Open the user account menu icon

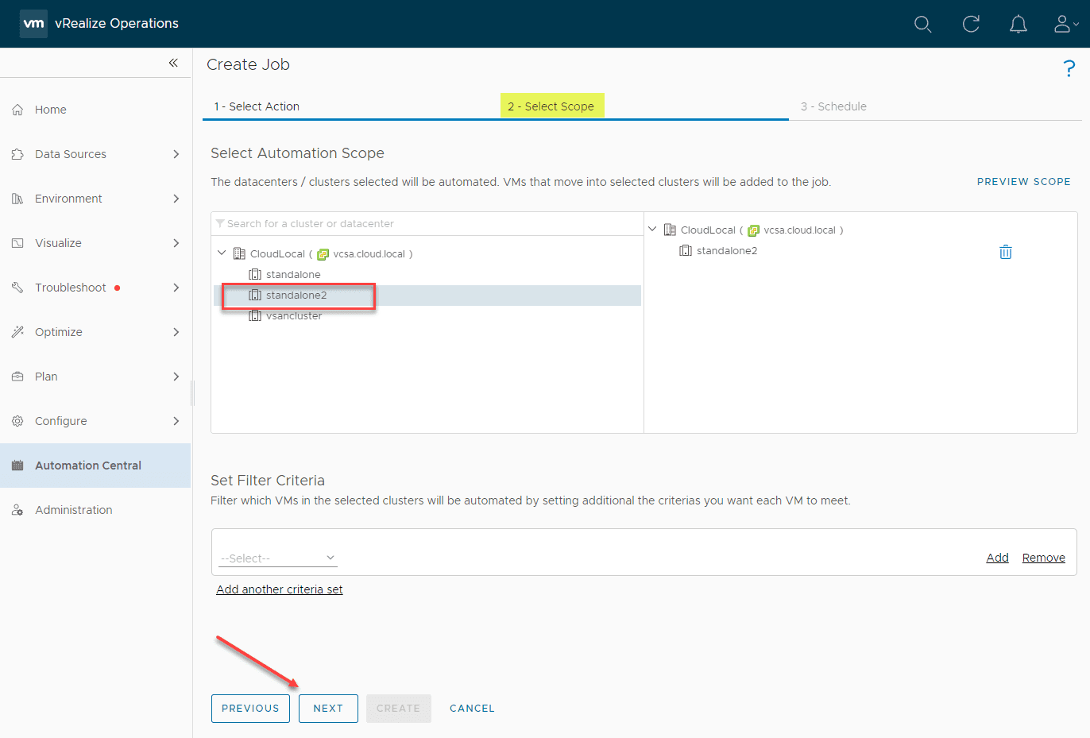(1065, 24)
